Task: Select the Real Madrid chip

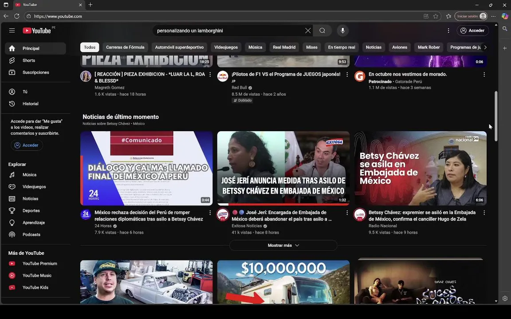Action: coord(284,47)
